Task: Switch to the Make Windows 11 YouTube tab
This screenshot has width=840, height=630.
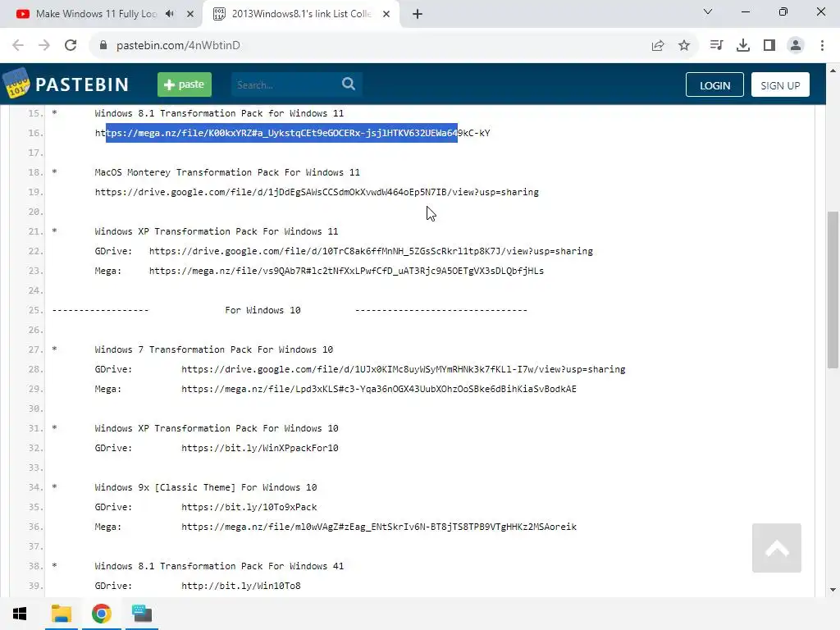Action: tap(96, 14)
